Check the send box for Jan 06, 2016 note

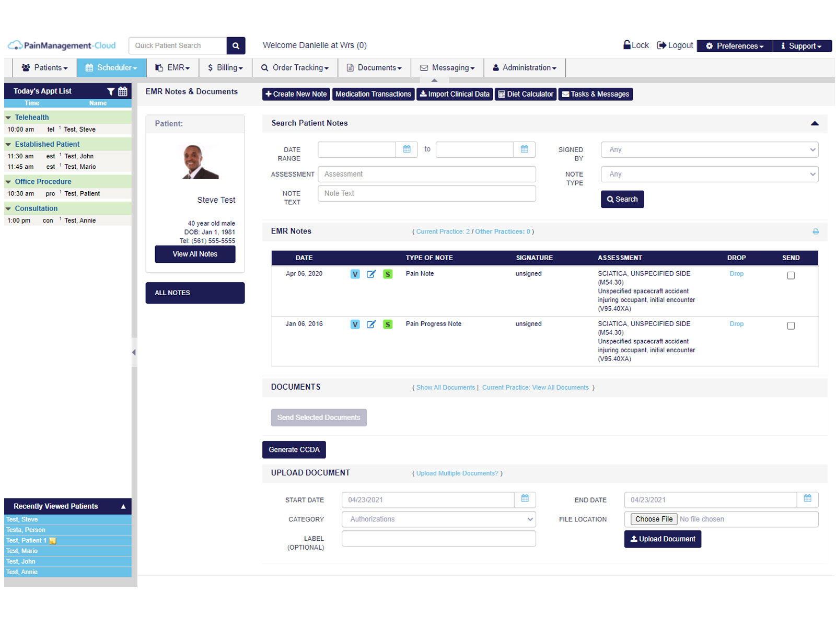point(791,326)
